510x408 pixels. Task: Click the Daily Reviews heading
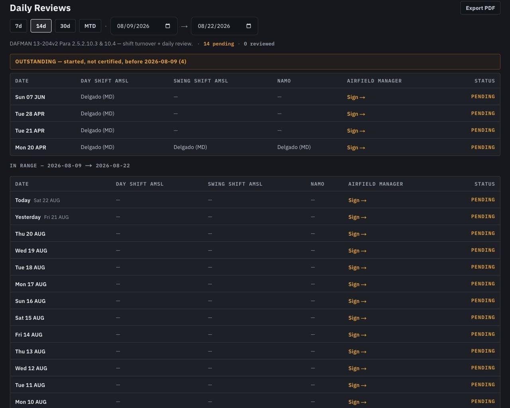pos(40,8)
